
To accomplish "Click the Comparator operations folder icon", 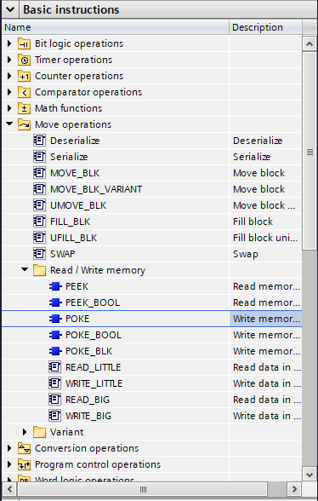I will pyautogui.click(x=25, y=92).
